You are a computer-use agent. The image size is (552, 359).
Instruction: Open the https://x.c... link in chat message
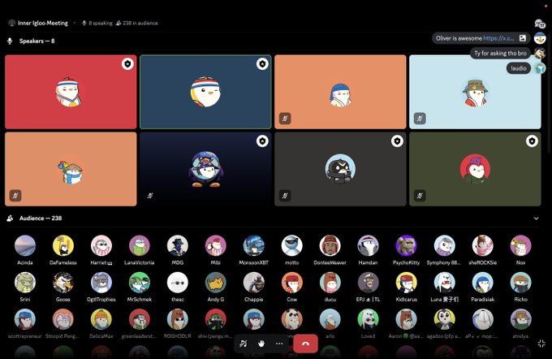[499, 38]
